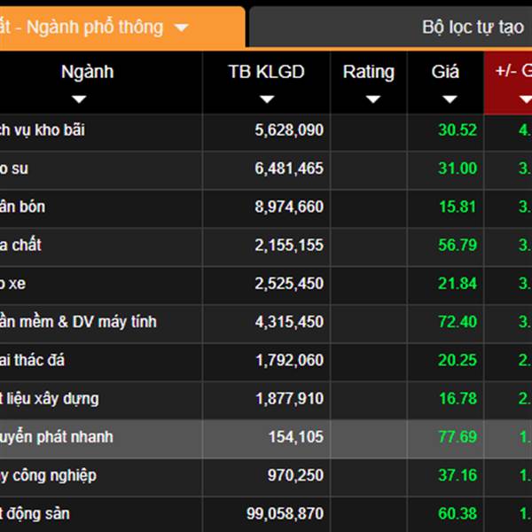Click sort arrow in red +/- column header
Screen dimensions: 532x532
(524, 99)
